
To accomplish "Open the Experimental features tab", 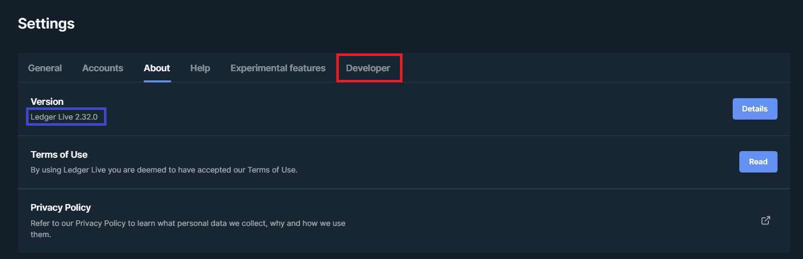I will tap(278, 68).
